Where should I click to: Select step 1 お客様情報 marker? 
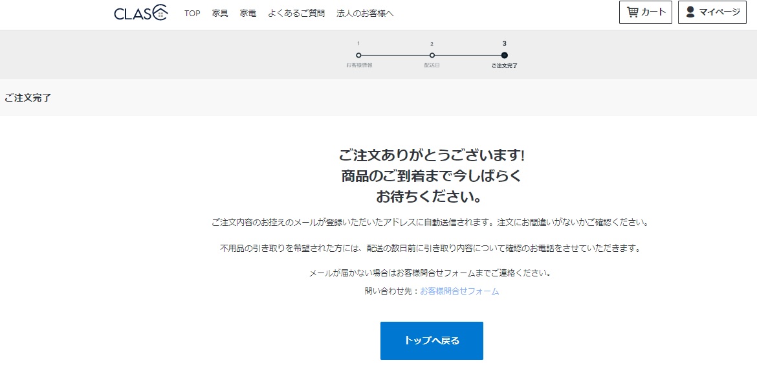358,55
